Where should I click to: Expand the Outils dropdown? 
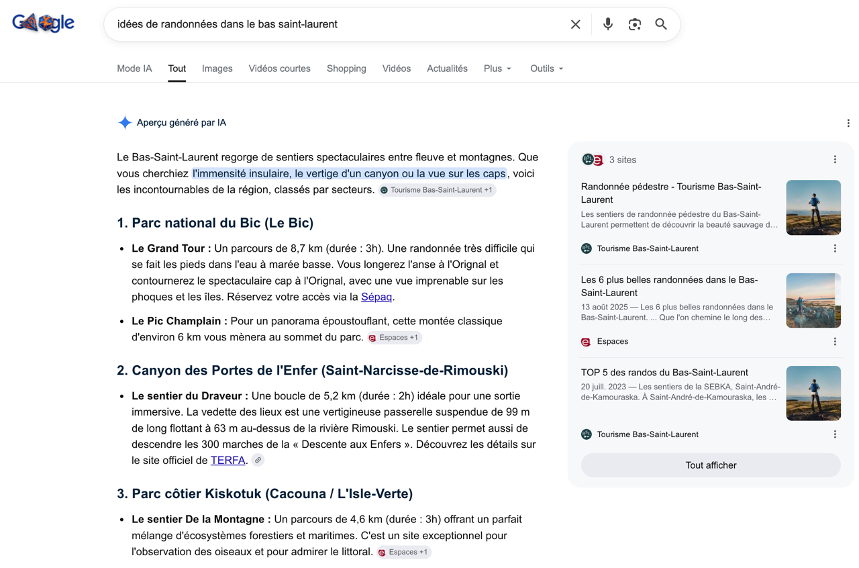pos(546,68)
